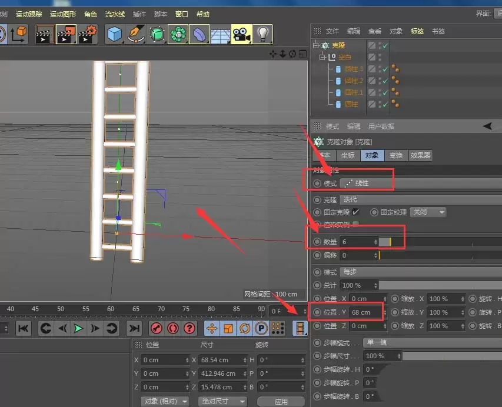502x407 pixels.
Task: Select the MoGraph Cloner flower icon
Action: click(177, 34)
